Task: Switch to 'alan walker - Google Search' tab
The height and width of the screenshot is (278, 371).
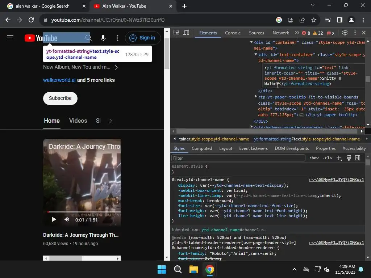Action: (47, 6)
